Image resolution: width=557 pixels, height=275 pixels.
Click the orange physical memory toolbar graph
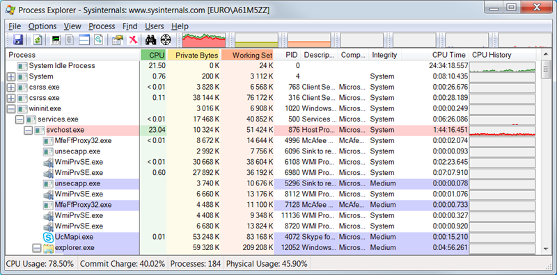[x=309, y=40]
